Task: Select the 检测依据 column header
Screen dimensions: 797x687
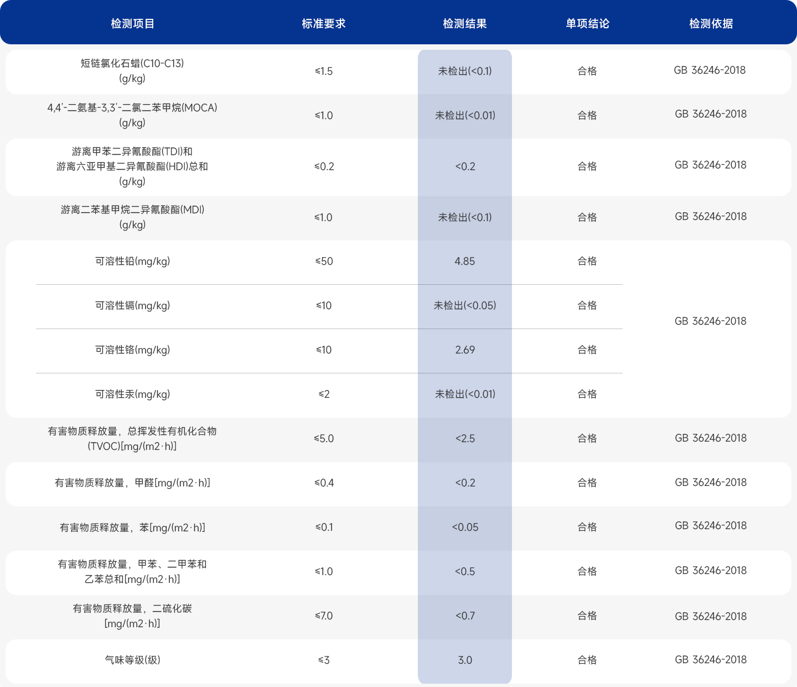Action: click(x=711, y=24)
